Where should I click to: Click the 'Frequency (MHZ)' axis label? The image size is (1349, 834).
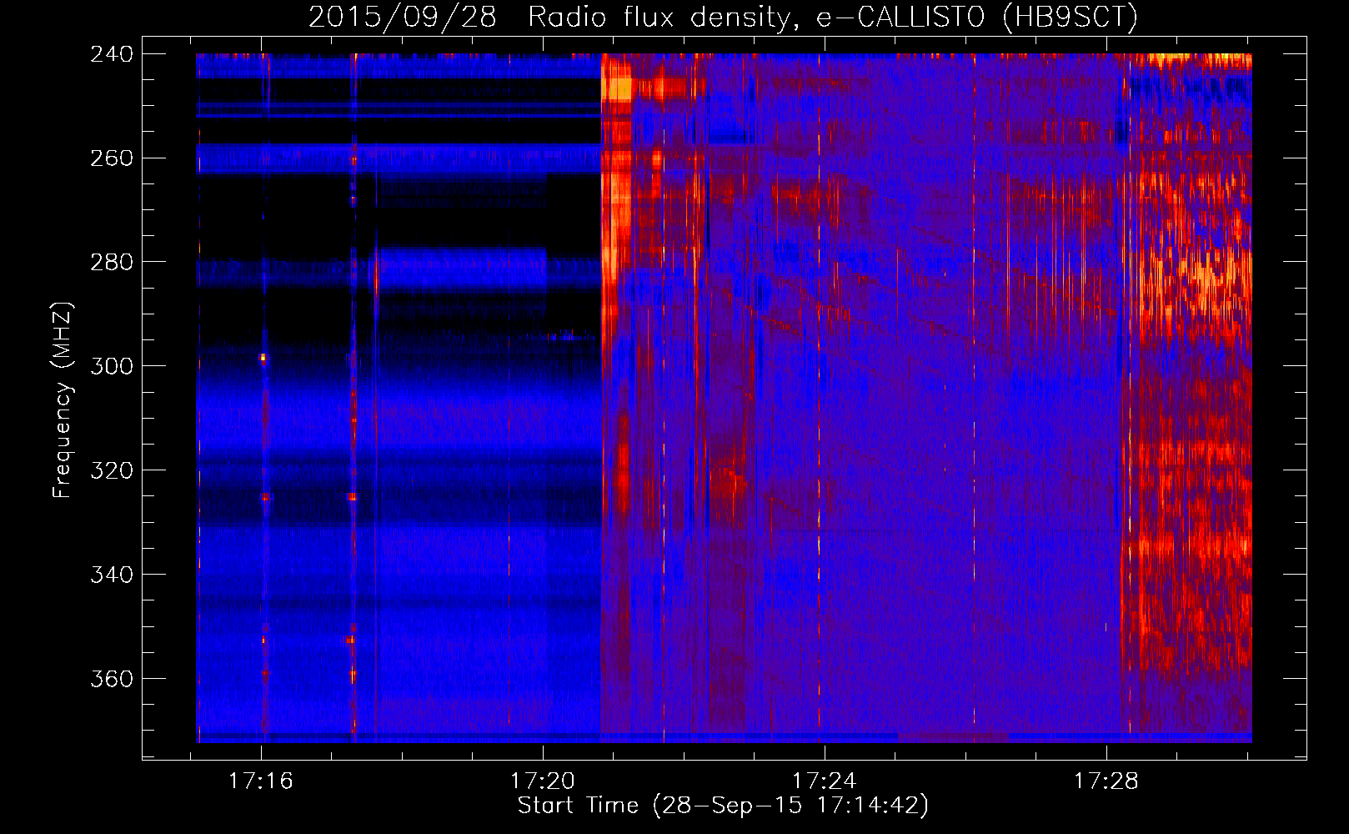63,400
